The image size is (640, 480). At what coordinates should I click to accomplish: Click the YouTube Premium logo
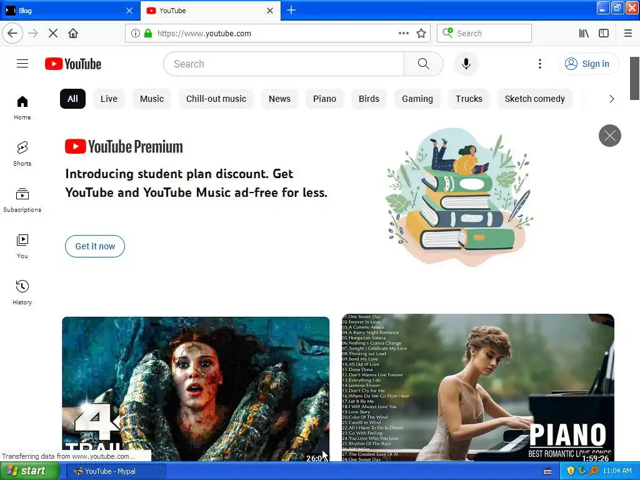[124, 146]
